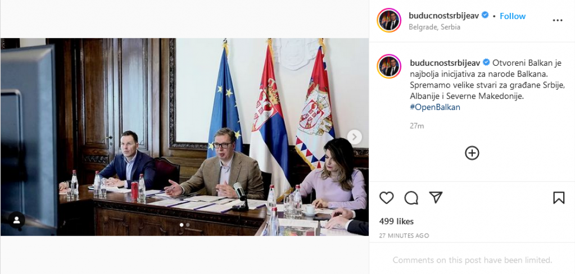The height and width of the screenshot is (274, 575).
Task: Load more comments with the plus circle
Action: click(472, 153)
